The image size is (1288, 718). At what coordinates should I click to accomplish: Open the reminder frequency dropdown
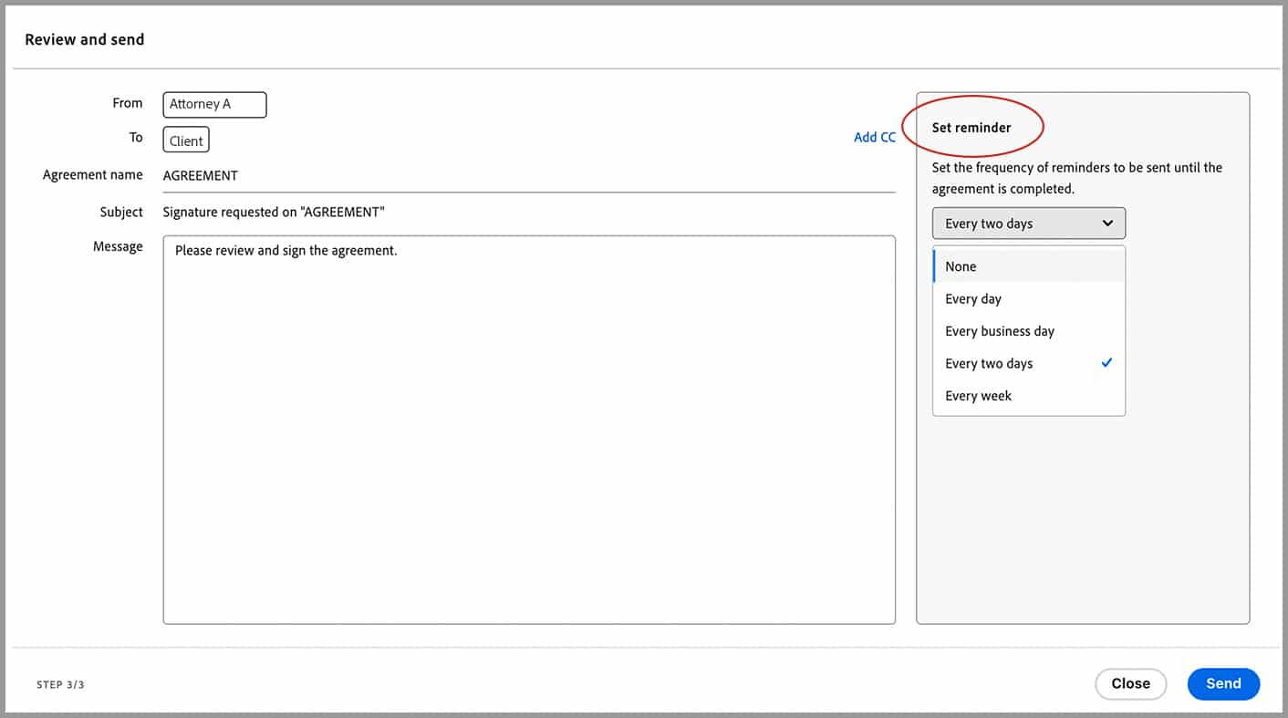tap(1028, 223)
